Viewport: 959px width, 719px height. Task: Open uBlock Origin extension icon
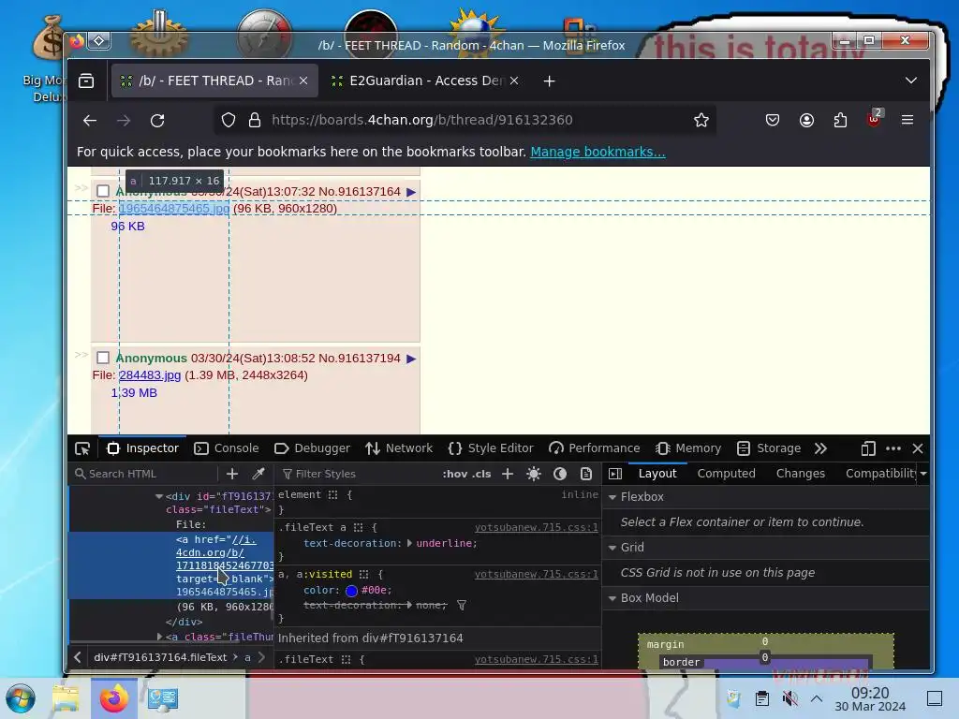click(875, 119)
